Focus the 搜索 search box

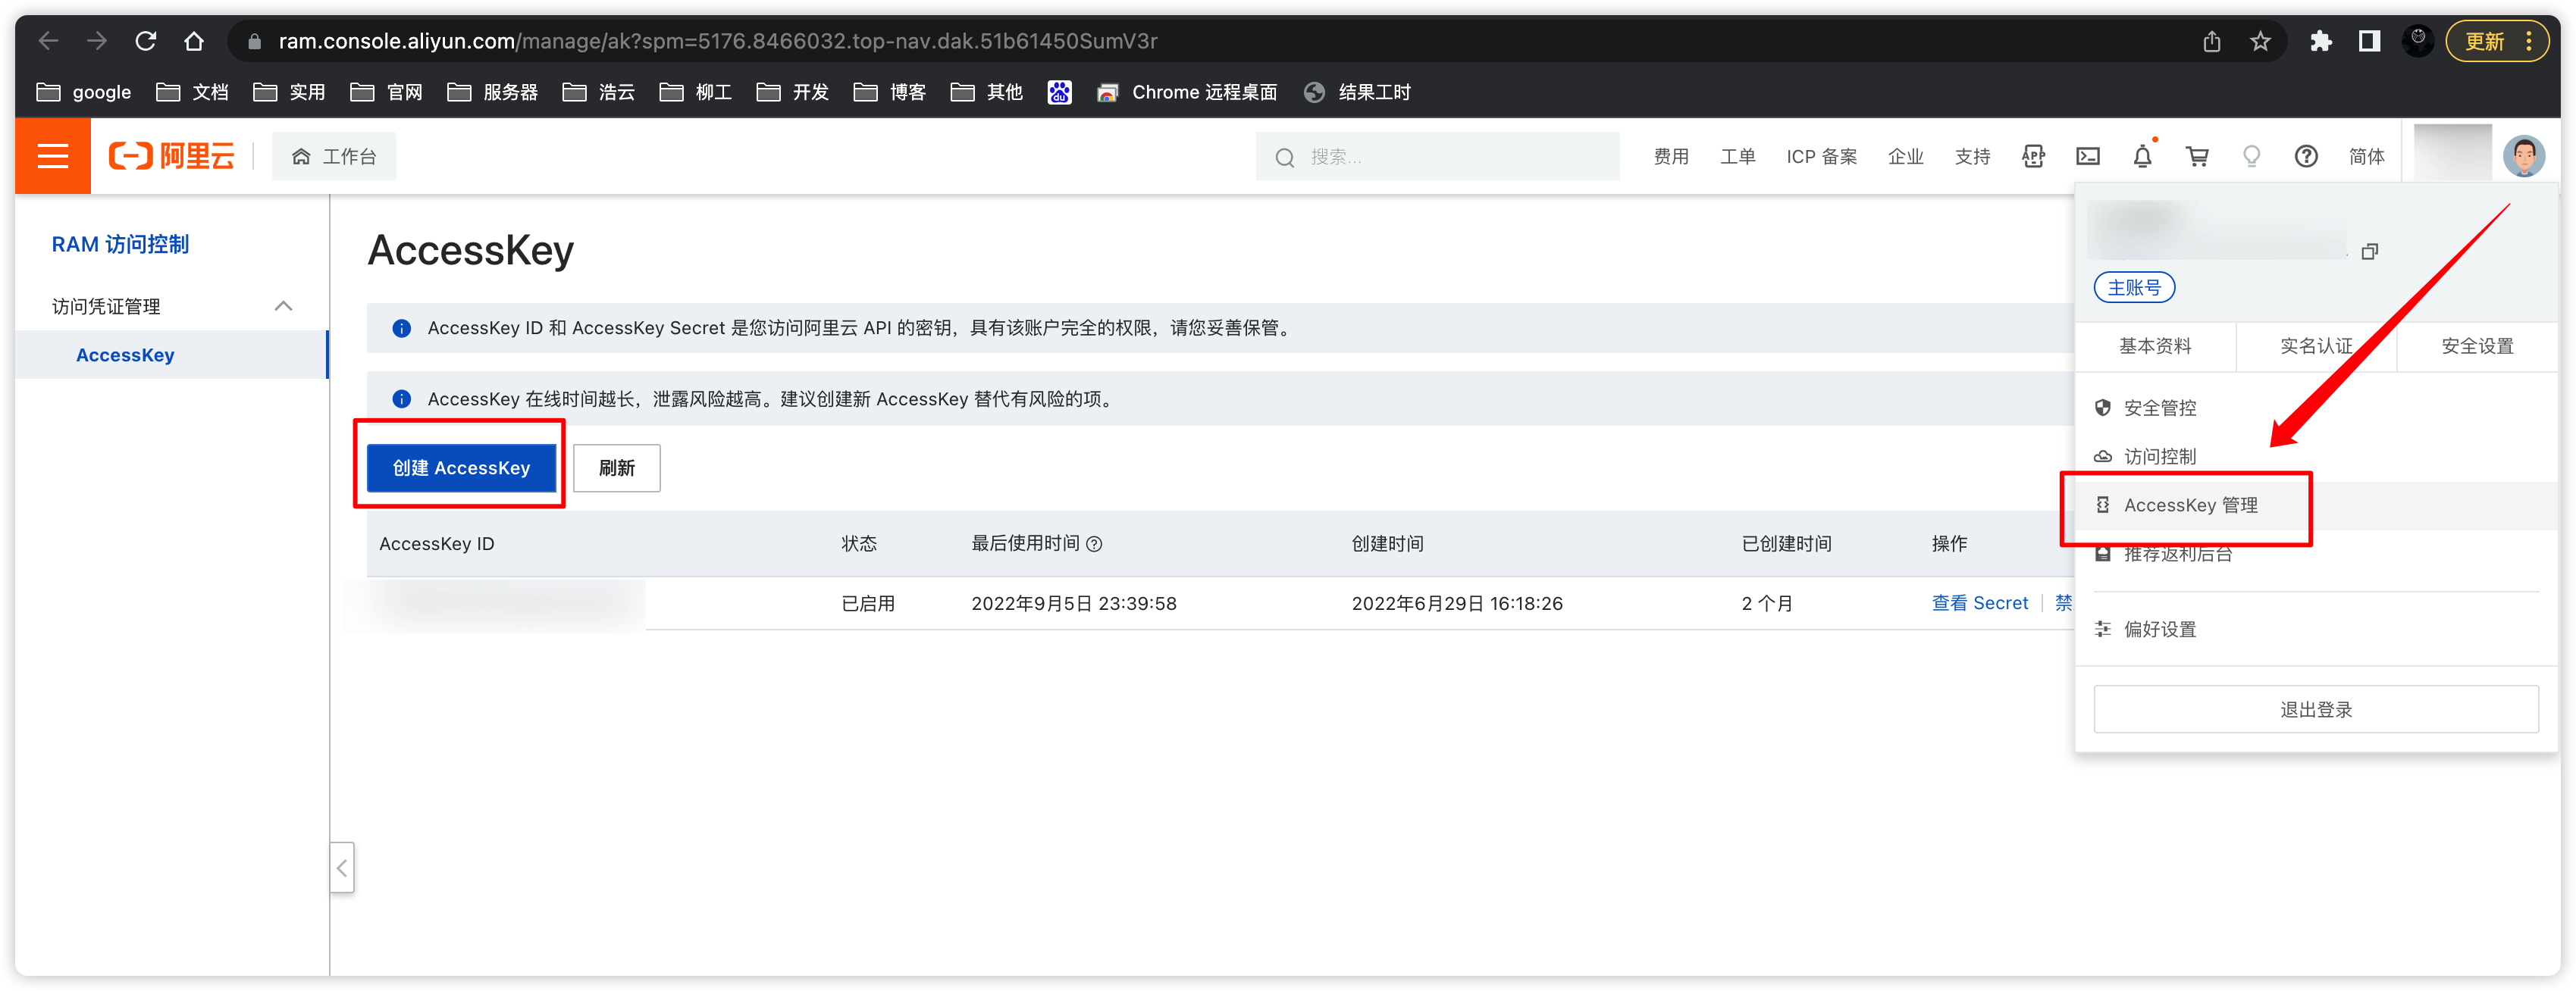click(x=1437, y=156)
